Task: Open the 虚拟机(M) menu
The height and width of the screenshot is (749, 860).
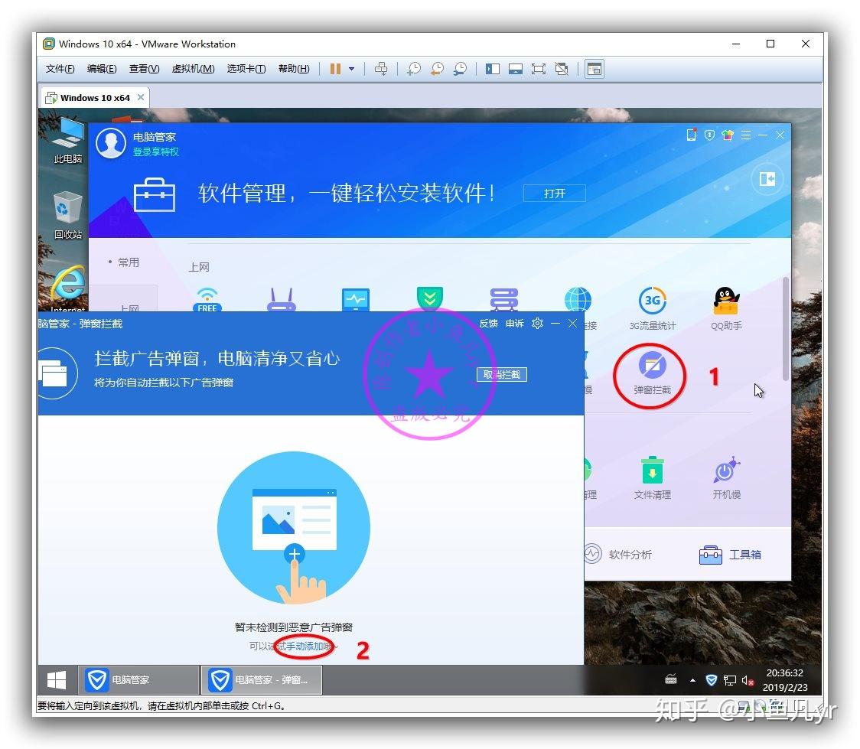Action: coord(193,69)
